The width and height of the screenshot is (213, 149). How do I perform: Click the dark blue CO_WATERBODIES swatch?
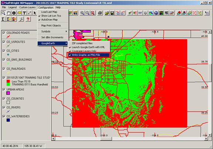(x=8, y=120)
